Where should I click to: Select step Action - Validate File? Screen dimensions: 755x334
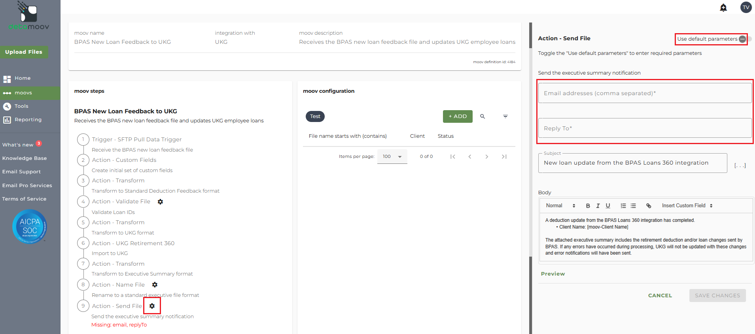[x=121, y=202]
